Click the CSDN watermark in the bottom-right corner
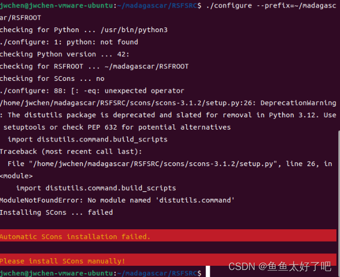 coord(280,266)
